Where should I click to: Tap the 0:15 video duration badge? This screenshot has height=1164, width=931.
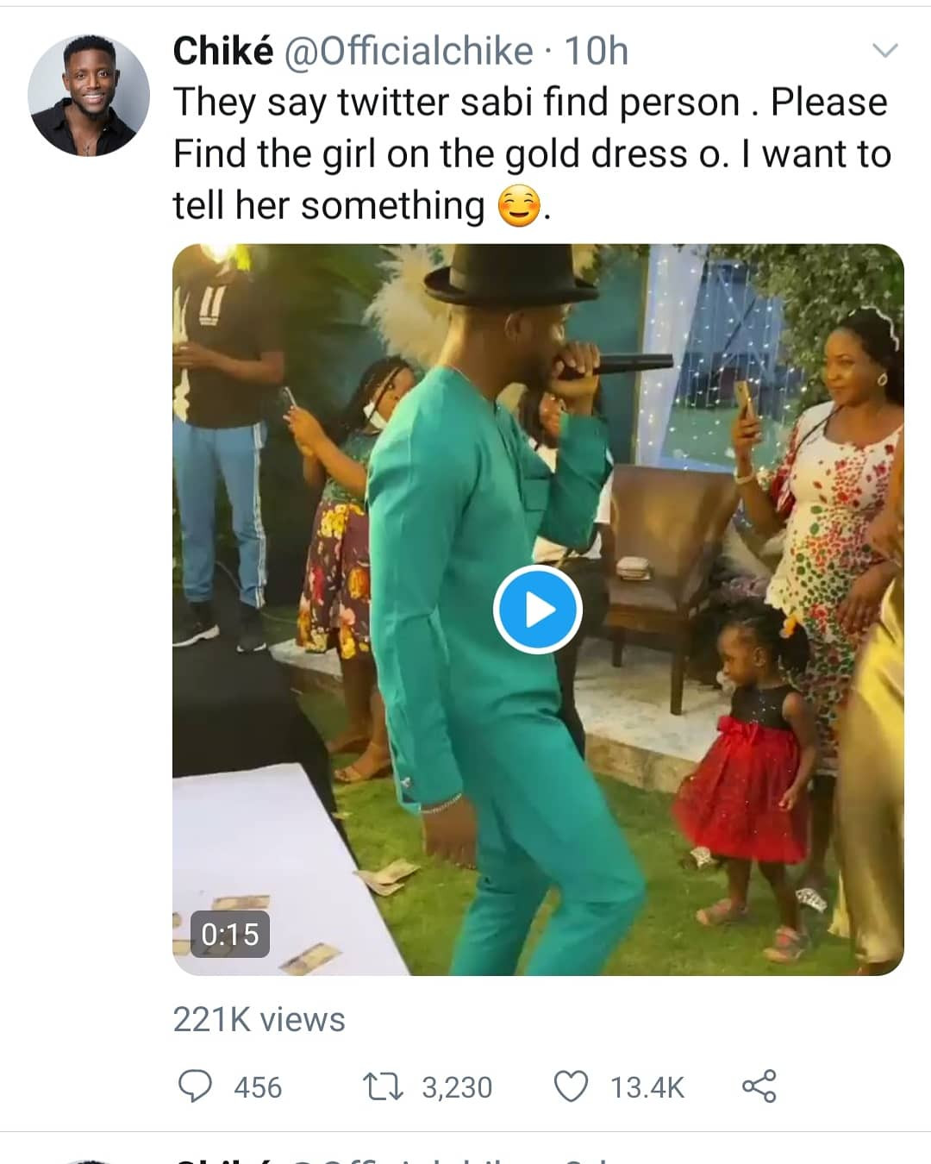[x=230, y=934]
